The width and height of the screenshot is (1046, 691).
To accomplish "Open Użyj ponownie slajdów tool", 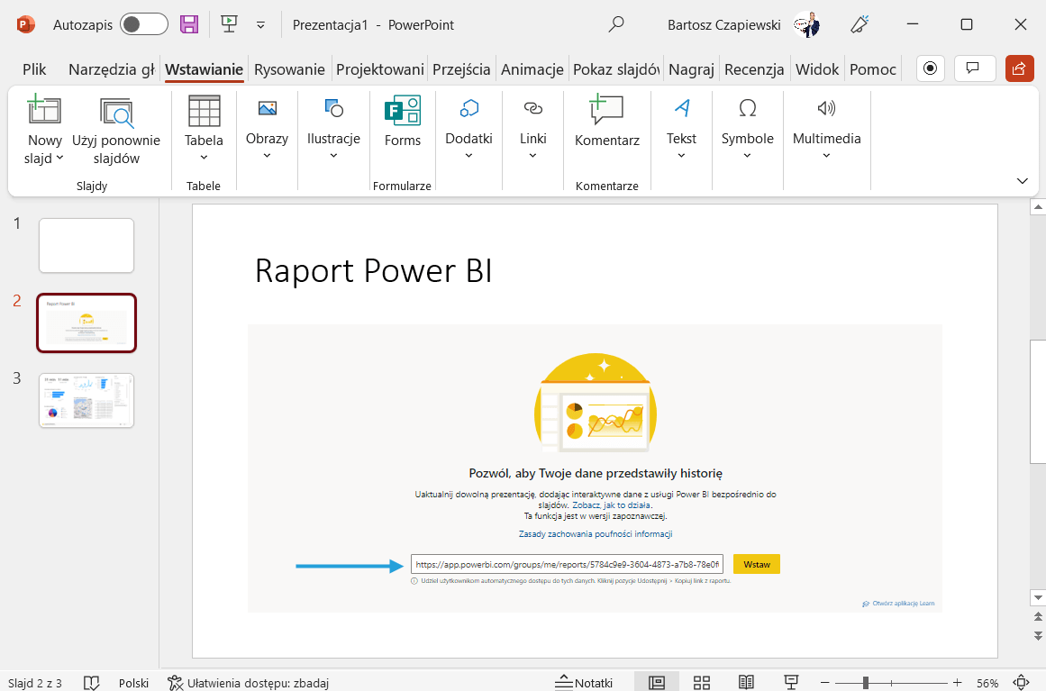I will pyautogui.click(x=116, y=131).
